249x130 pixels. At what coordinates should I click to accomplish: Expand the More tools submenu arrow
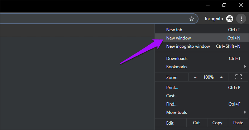(245, 112)
